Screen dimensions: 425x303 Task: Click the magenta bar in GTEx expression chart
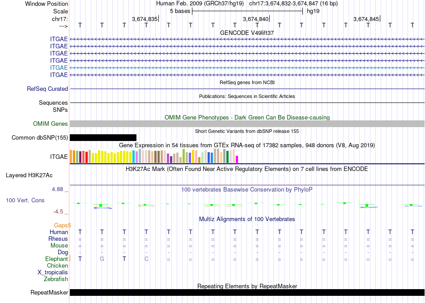(237, 159)
